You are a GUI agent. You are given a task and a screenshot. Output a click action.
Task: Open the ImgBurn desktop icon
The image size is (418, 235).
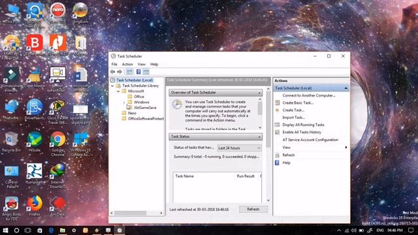(x=80, y=13)
